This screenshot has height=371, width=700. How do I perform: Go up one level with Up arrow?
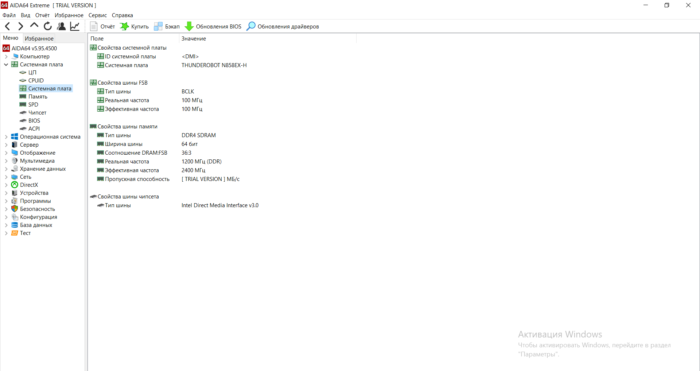point(34,26)
